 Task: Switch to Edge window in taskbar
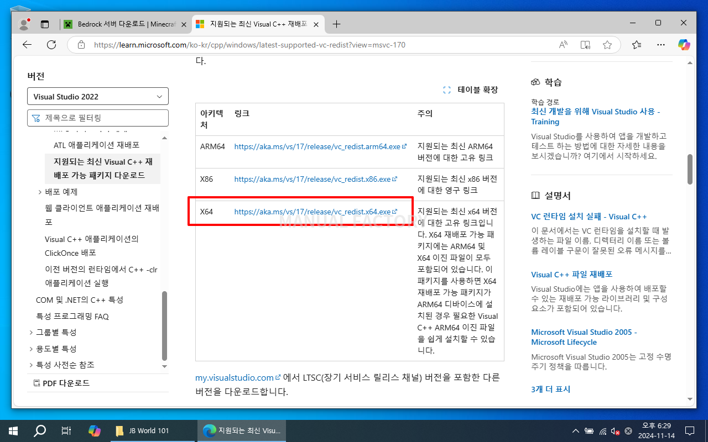pos(242,431)
